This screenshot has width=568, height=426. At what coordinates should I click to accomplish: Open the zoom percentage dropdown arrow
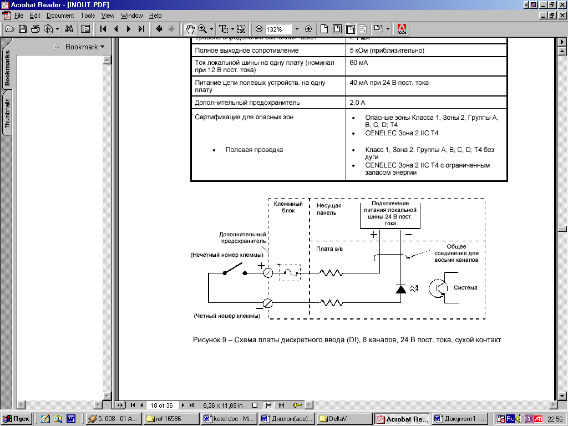[x=297, y=29]
